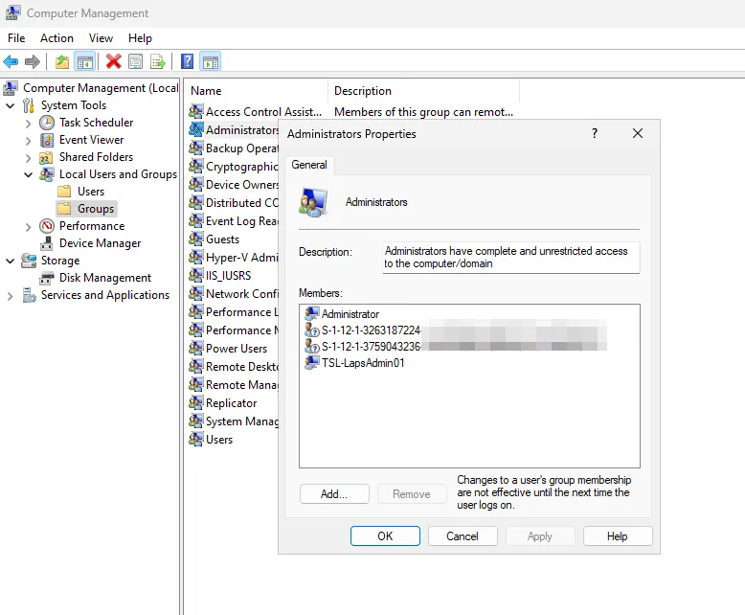Click the Forward arrow toolbar icon
The image size is (745, 615).
point(33,61)
